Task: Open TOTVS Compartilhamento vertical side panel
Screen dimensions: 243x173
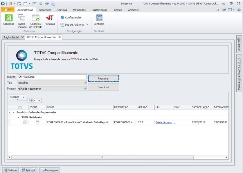Action: pyautogui.click(x=239, y=73)
